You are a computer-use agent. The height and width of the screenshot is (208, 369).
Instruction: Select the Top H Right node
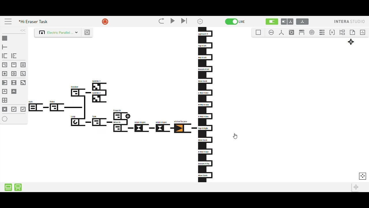tap(205, 128)
